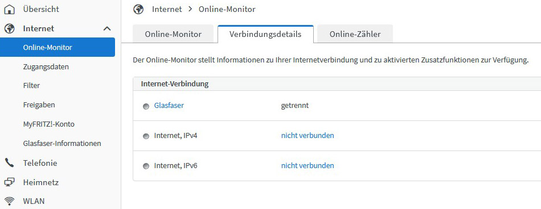Click the globe icon in breadcrumb
The width and height of the screenshot is (541, 209).
coord(138,9)
